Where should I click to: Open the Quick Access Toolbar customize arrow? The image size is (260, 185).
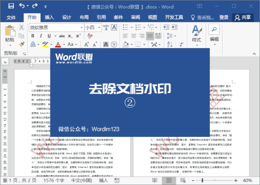coord(45,6)
